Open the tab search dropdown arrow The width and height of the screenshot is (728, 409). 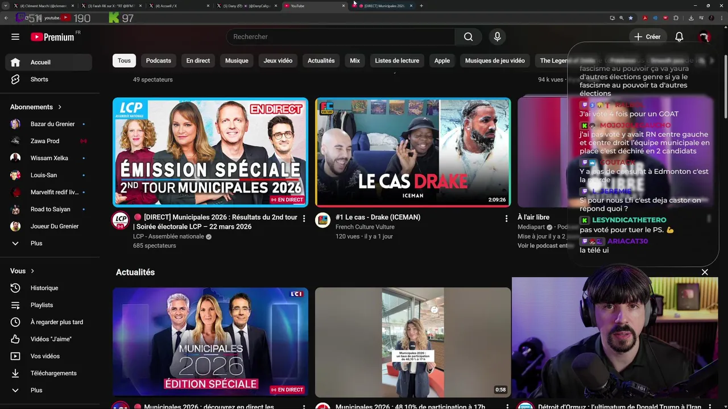(7, 6)
